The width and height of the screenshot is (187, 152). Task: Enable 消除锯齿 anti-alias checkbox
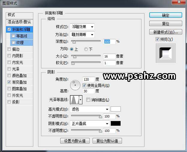(88, 100)
